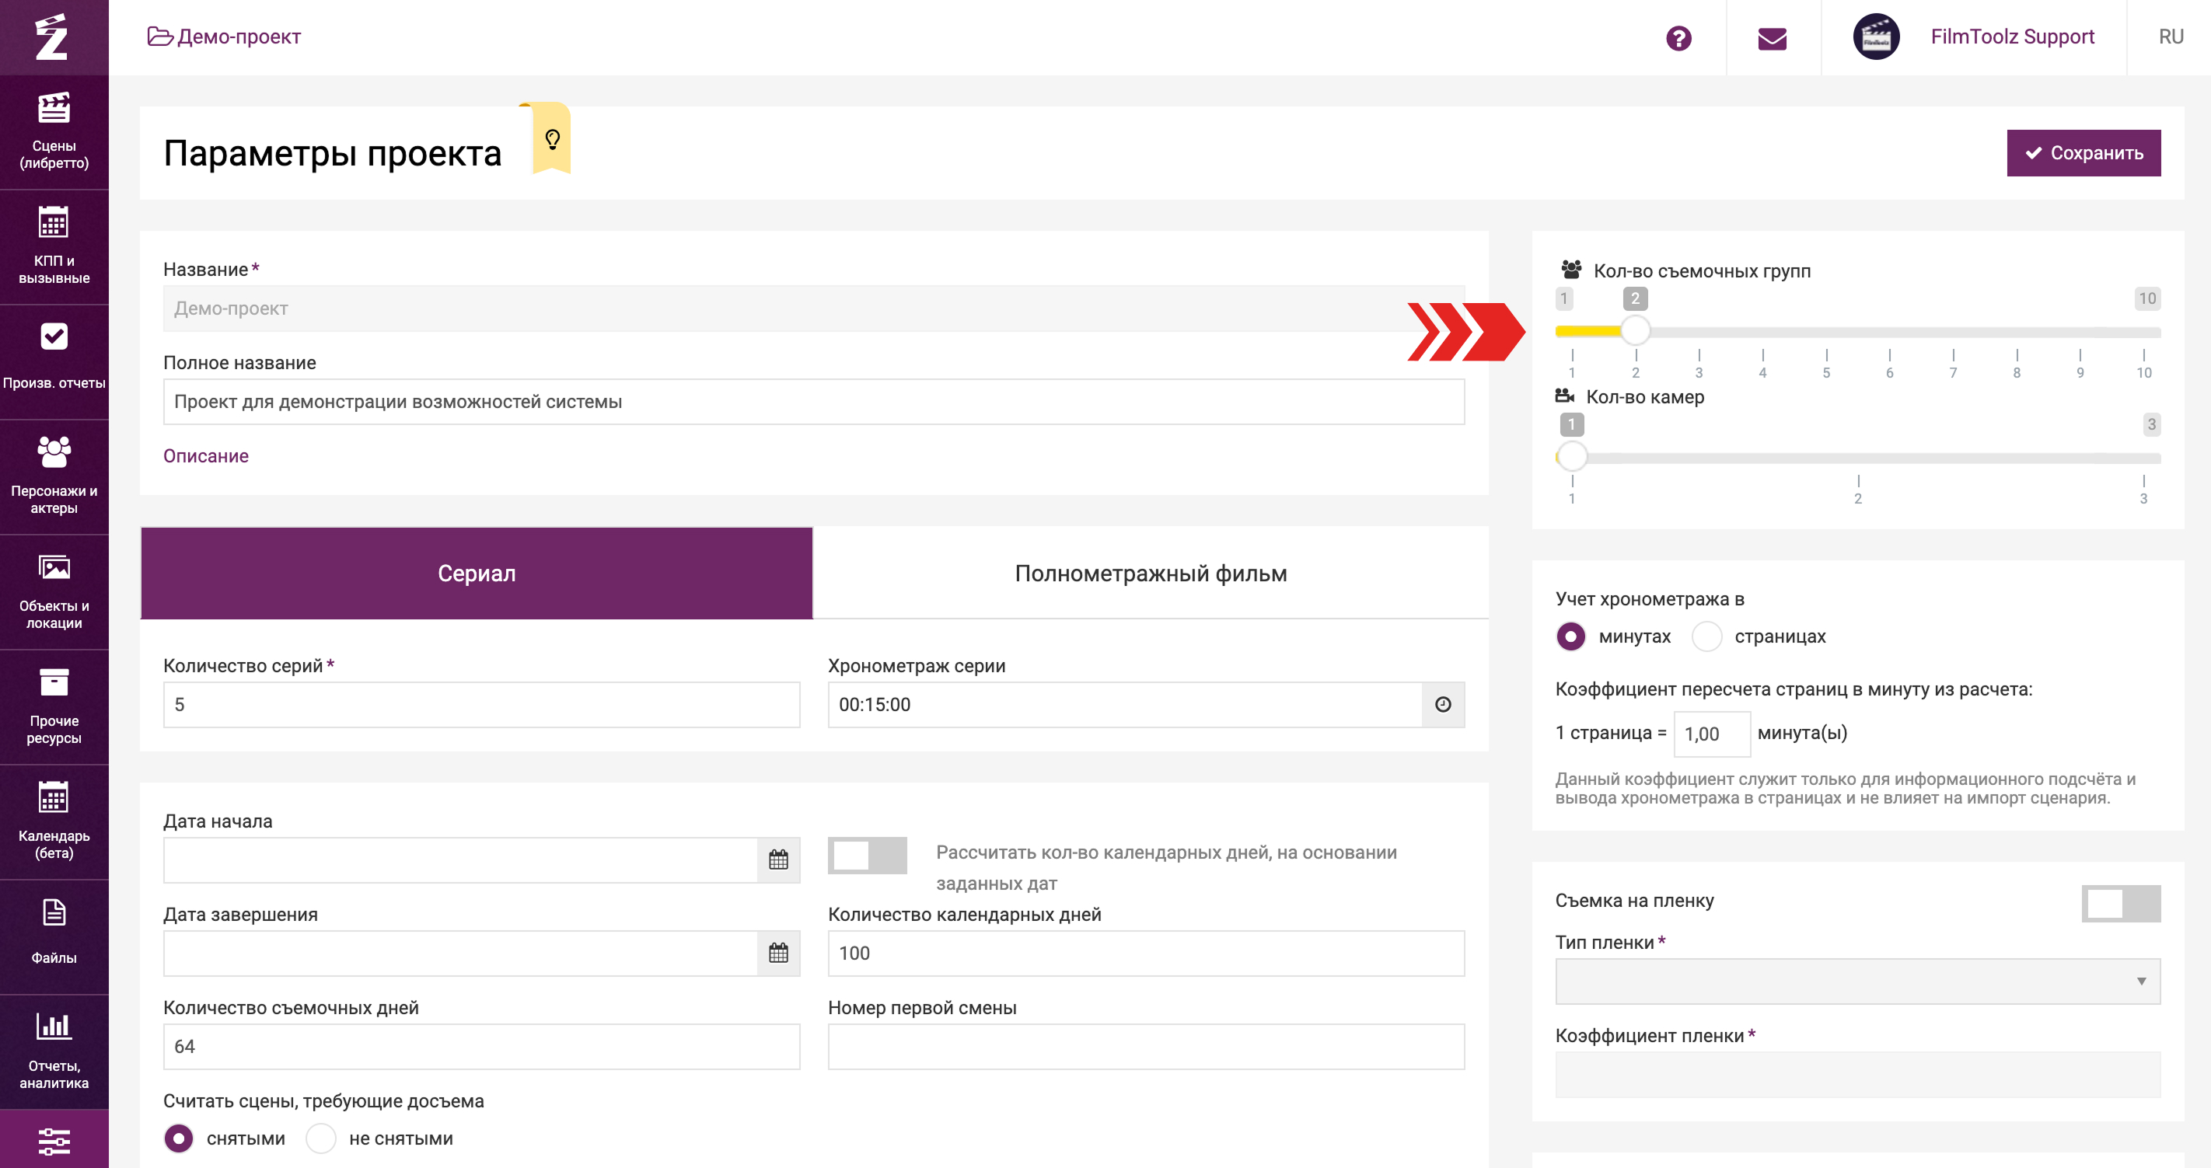Open Дата начала calendar picker
Screen dimensions: 2211x1168
click(777, 860)
